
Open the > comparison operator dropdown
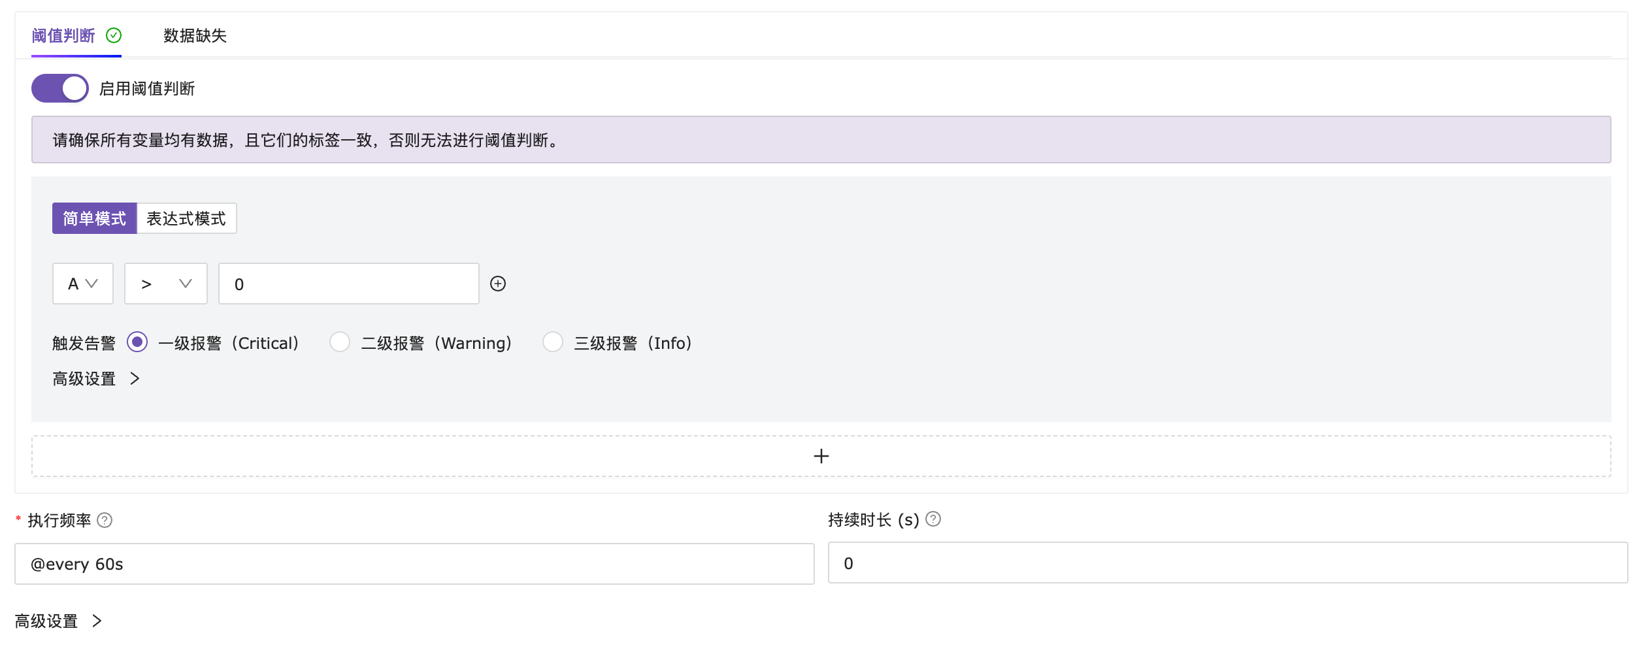[166, 284]
